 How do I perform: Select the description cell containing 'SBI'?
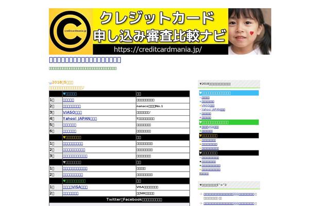click(x=163, y=194)
